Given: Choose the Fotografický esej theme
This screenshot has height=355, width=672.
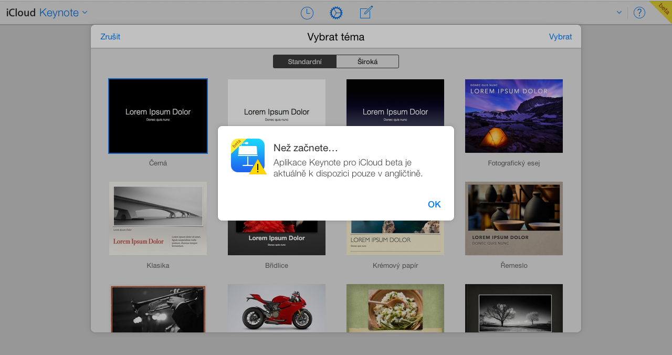Looking at the screenshot, I should (x=513, y=116).
